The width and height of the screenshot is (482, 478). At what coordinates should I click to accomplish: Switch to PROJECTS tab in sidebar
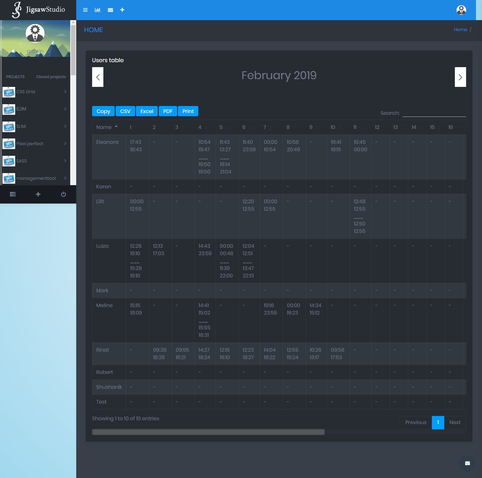tap(16, 77)
